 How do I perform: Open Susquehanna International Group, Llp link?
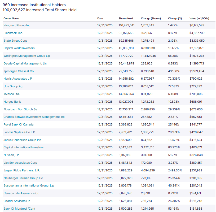pyautogui.click(x=29, y=186)
